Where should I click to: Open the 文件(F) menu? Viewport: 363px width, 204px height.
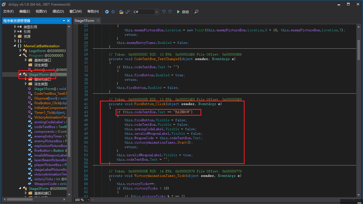[8, 11]
